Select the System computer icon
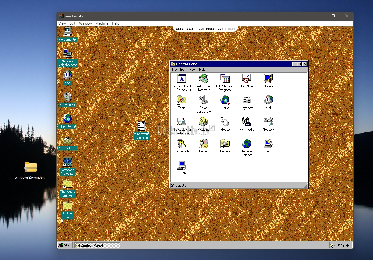 pos(182,166)
